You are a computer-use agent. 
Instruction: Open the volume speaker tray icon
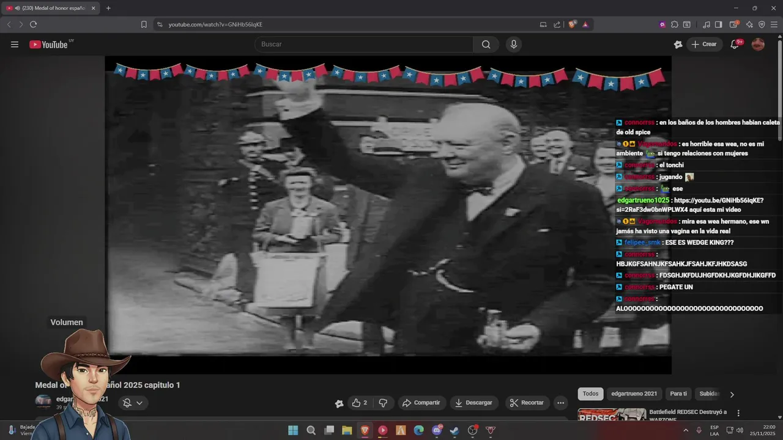click(x=740, y=430)
